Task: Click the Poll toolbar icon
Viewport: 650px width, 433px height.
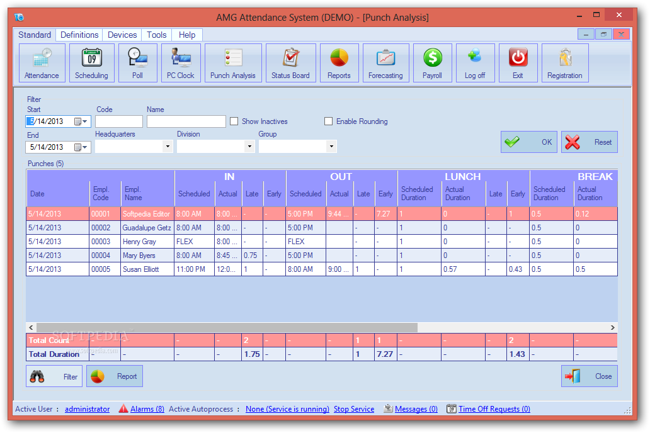Action: pos(138,63)
